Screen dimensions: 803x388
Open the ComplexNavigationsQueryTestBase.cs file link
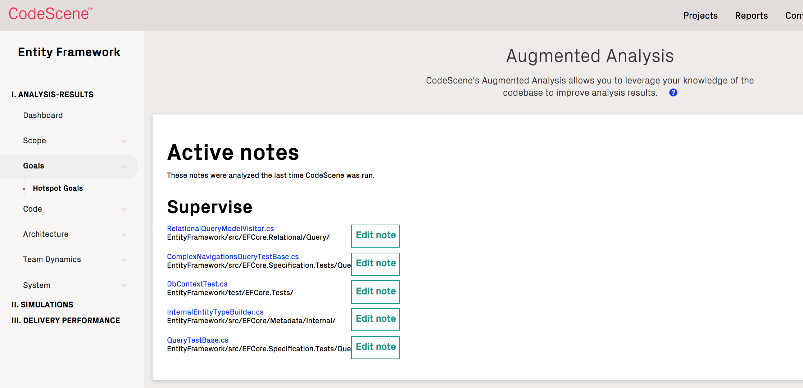pos(232,256)
